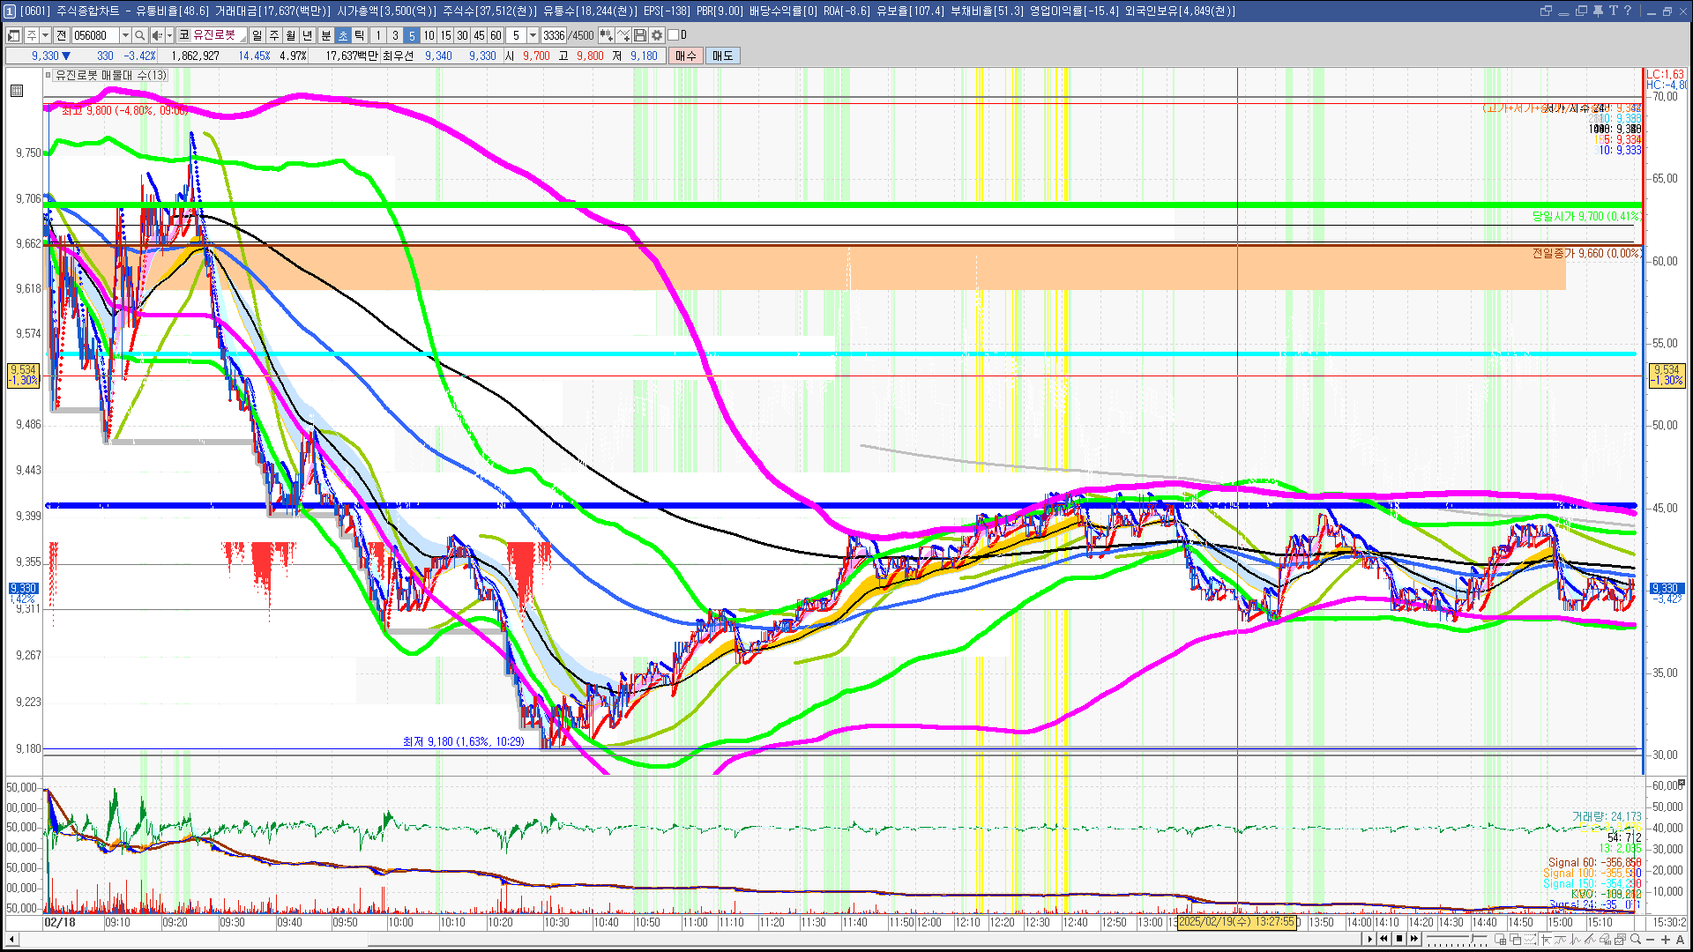Toggle the D checkbox in toolbar

[x=674, y=35]
